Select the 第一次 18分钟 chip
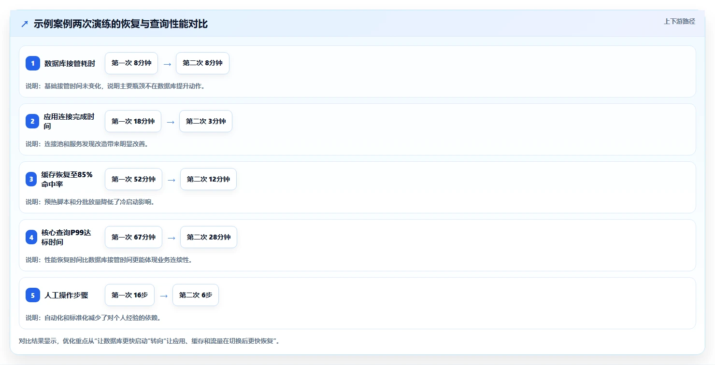Image resolution: width=715 pixels, height=365 pixels. point(133,121)
